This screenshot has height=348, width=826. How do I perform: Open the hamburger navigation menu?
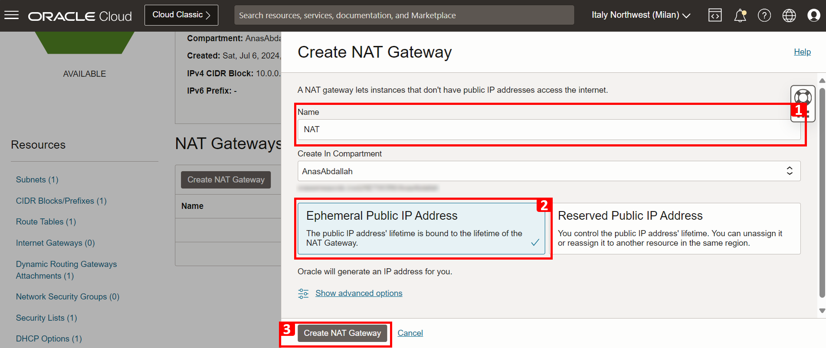(x=12, y=16)
